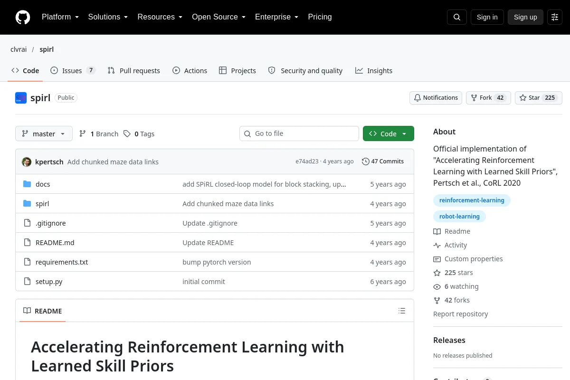This screenshot has width=570, height=380.
Task: Open commit hash e74ad23
Action: (x=307, y=161)
